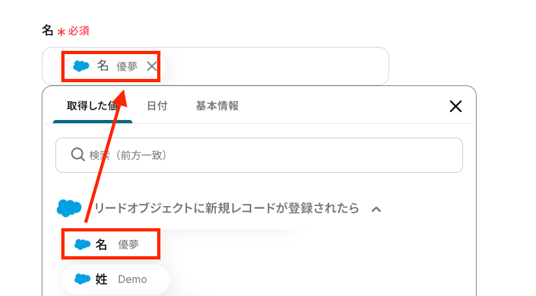536x296 pixels.
Task: Click Salesforce icon on 名 list item
Action: pos(82,244)
